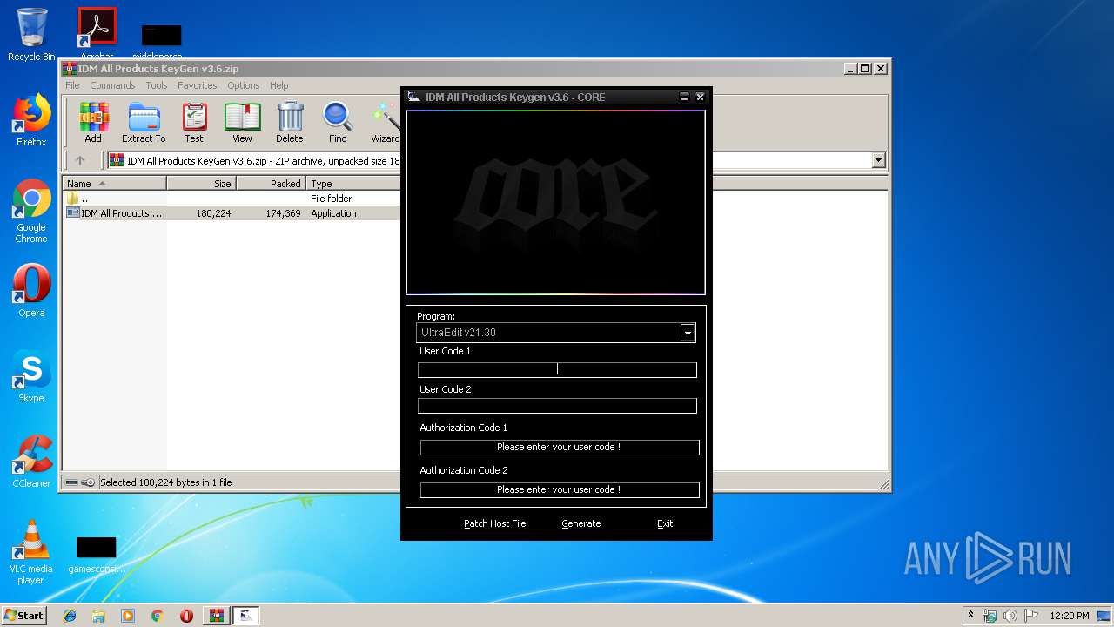Select the parent folder '..' row
This screenshot has height=627, width=1114.
click(x=232, y=199)
